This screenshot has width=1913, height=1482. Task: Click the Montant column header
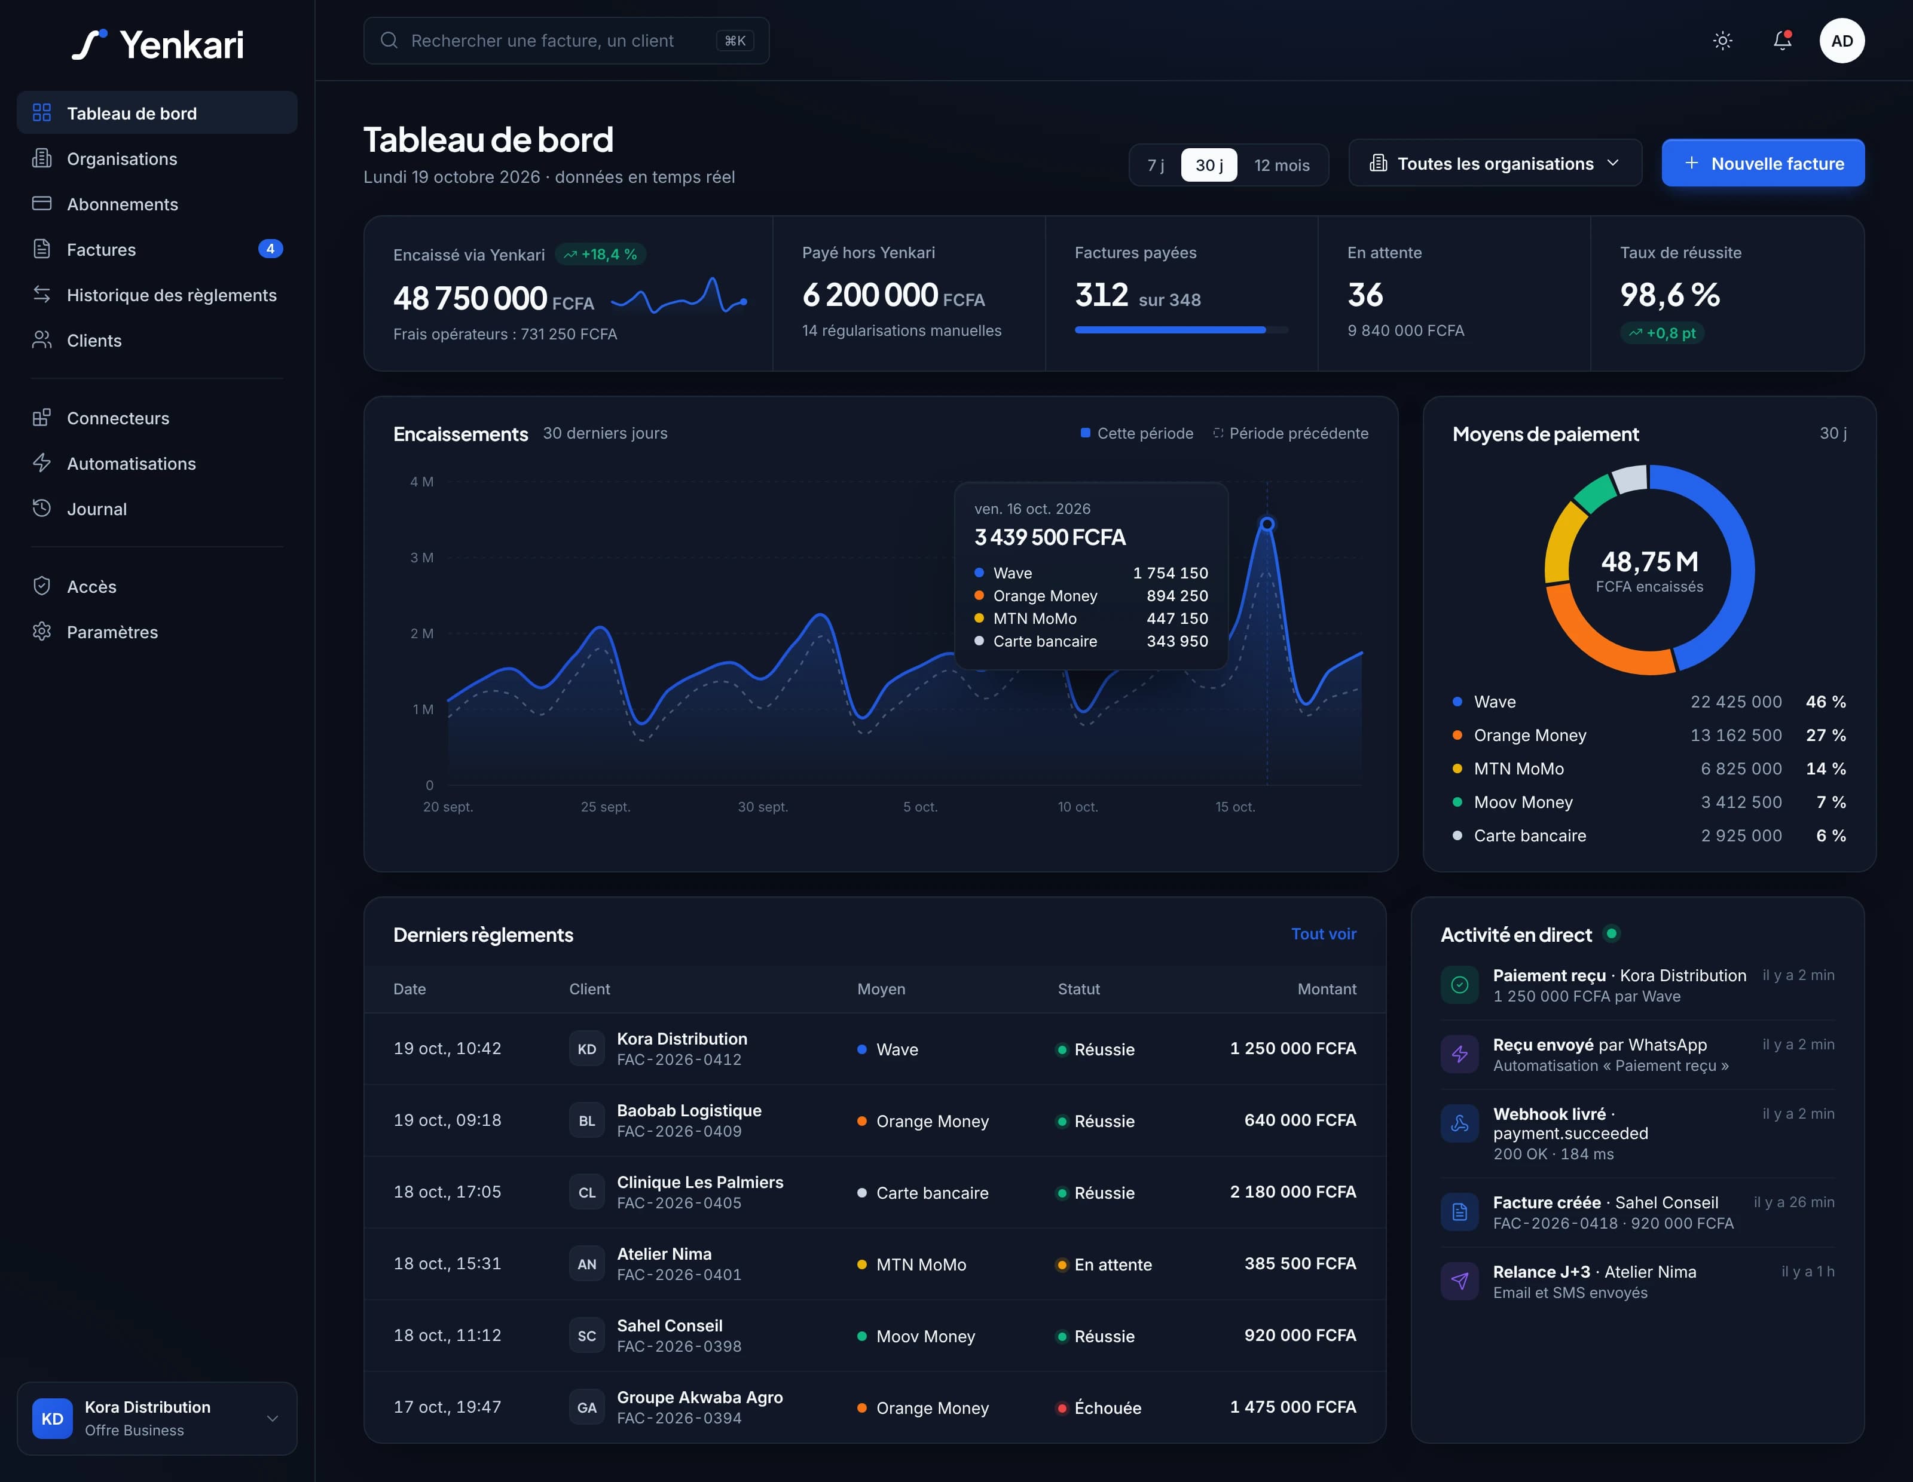1326,989
